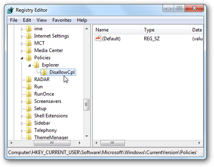The height and width of the screenshot is (167, 214).
Task: Expand the MCT key
Action: pos(22,44)
